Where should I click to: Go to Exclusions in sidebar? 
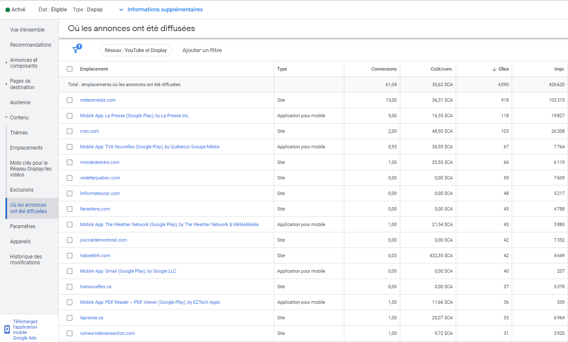[x=22, y=190]
